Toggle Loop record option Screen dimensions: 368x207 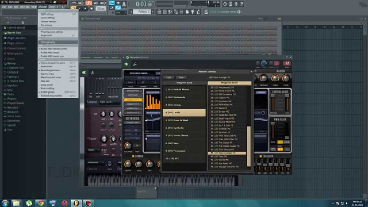coord(58,85)
